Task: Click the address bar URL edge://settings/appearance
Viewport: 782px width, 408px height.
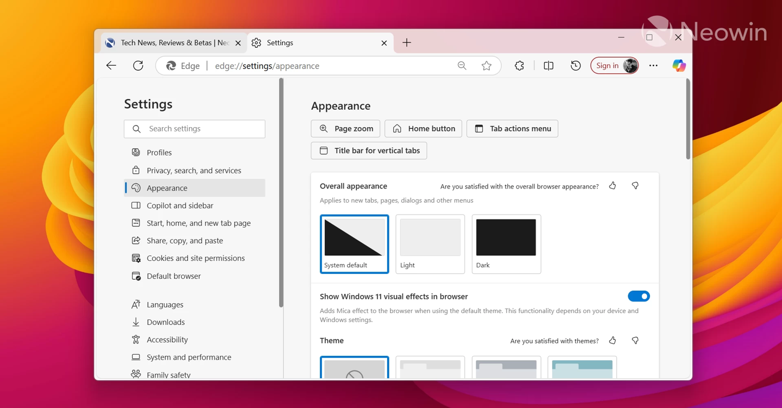Action: pos(267,66)
